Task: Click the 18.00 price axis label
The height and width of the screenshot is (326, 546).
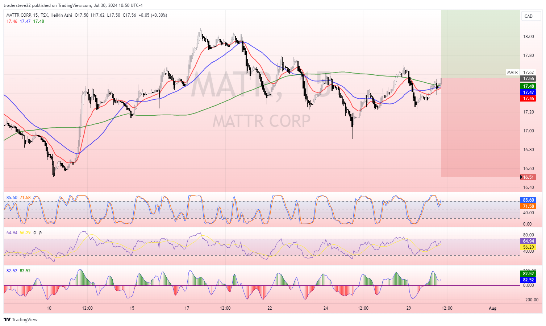Action: [529, 37]
